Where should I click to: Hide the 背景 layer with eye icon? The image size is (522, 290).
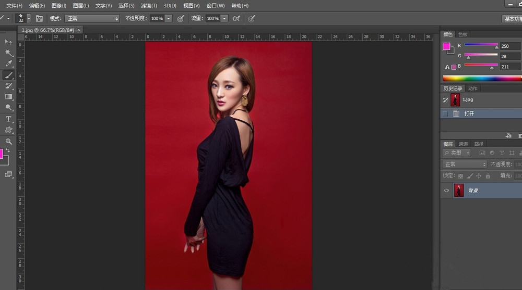coord(446,191)
